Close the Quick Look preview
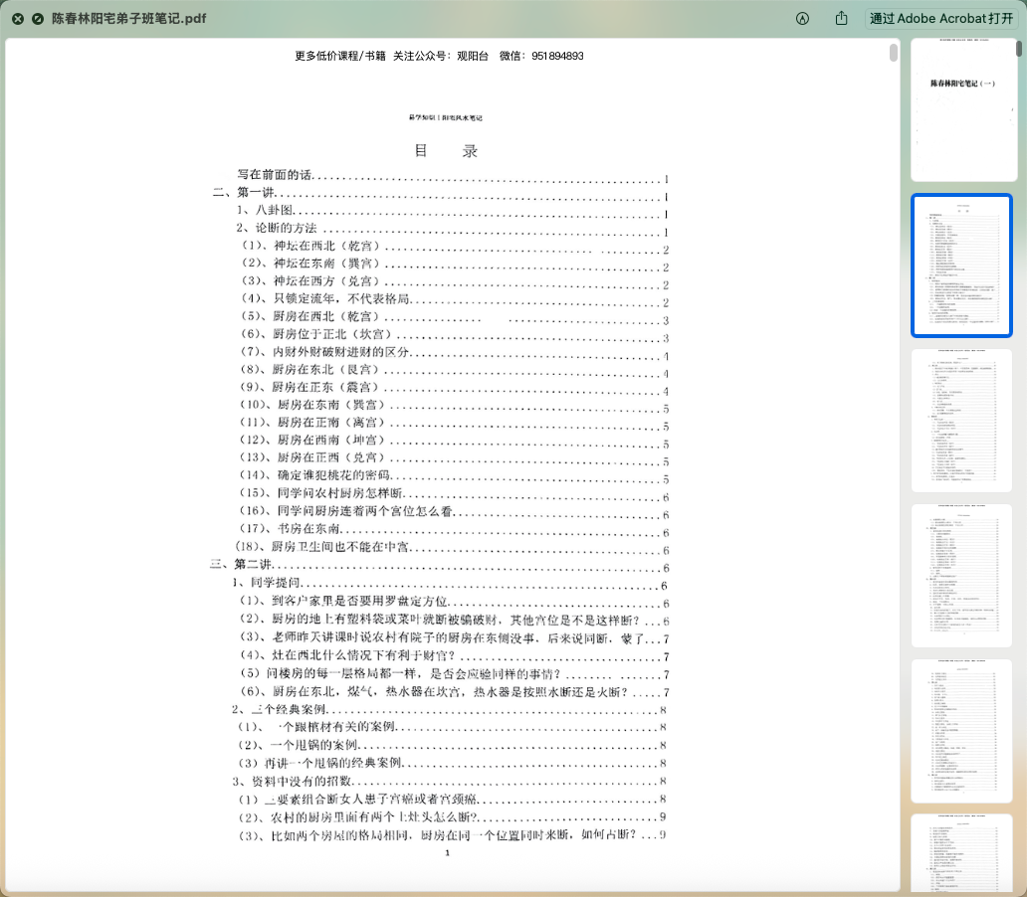Viewport: 1027px width, 897px height. [x=17, y=18]
